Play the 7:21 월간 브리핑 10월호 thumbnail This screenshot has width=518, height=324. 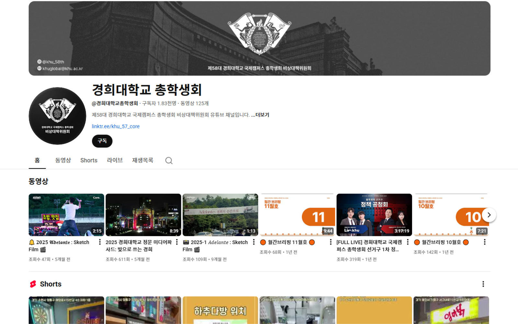(451, 215)
